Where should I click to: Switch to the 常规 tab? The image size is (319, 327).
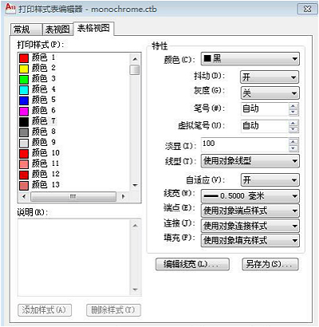tap(26, 30)
